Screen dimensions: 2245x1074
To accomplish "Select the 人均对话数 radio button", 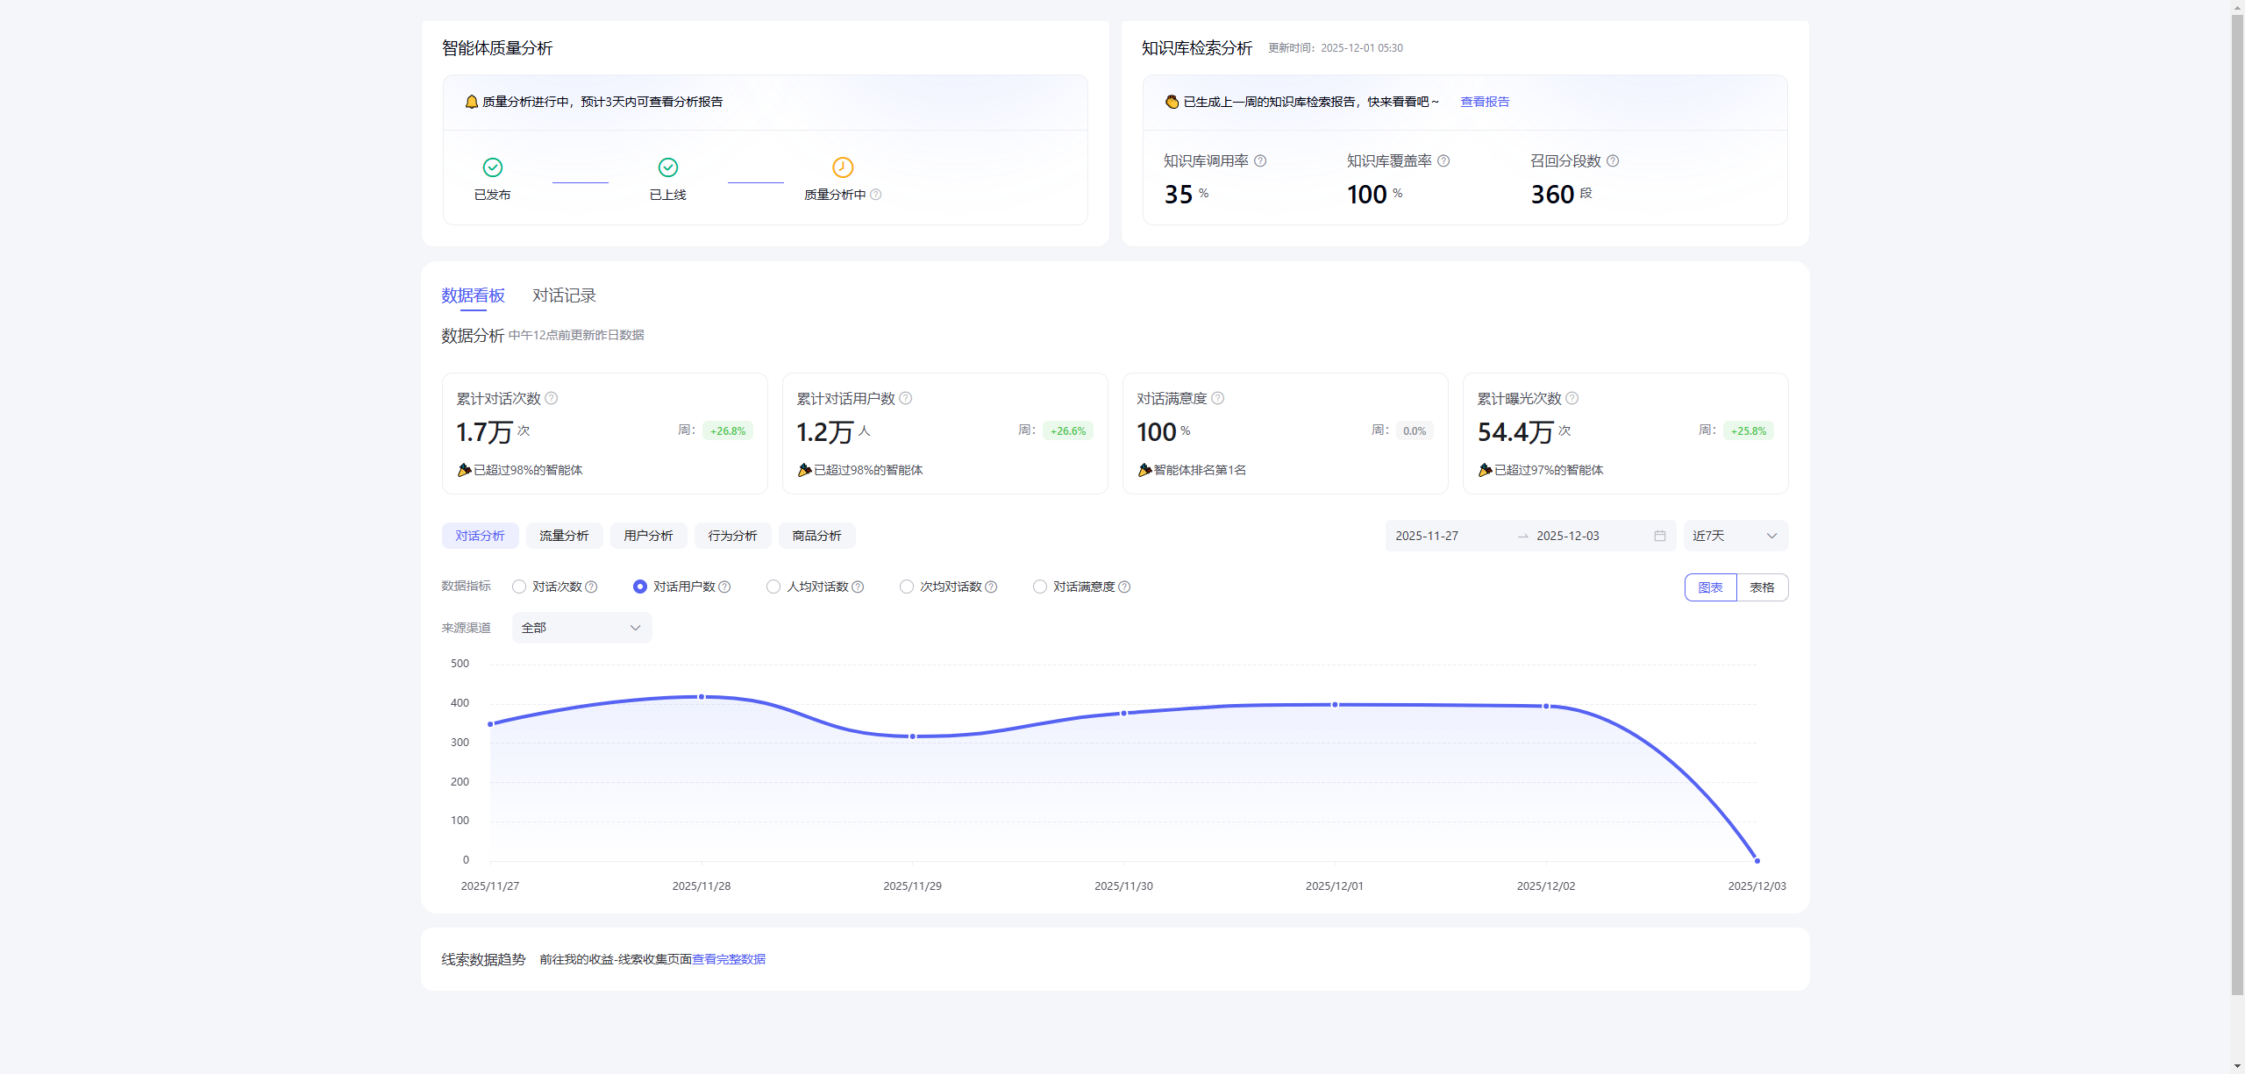I will (x=773, y=587).
